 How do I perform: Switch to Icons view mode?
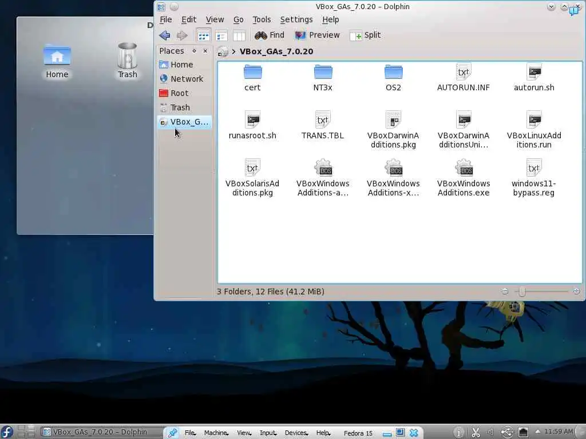(203, 35)
